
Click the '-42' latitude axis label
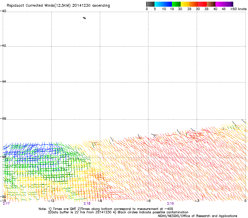(x=3, y=45)
